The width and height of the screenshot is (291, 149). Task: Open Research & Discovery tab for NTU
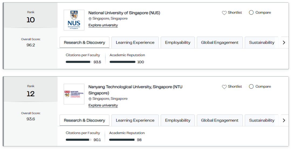pos(84,120)
